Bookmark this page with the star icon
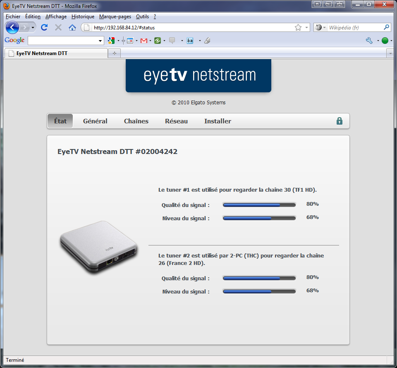Viewport: 397px width, 368px height. pos(298,27)
